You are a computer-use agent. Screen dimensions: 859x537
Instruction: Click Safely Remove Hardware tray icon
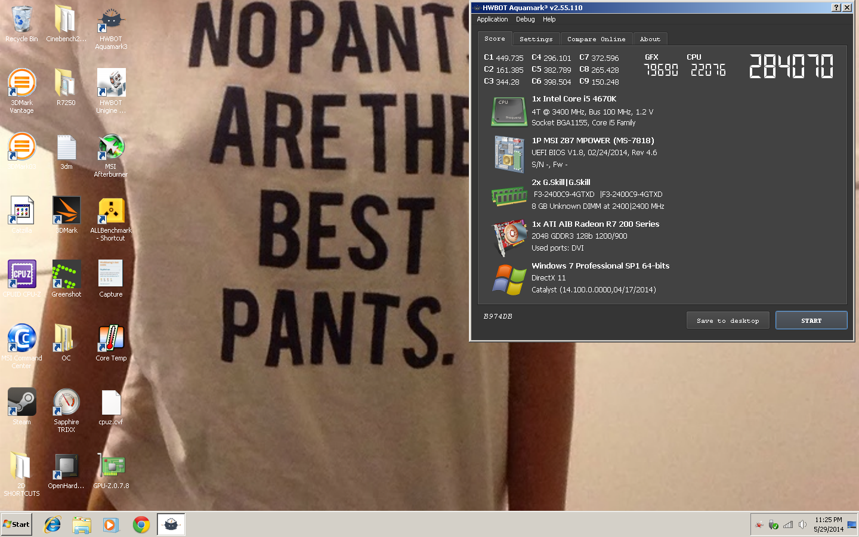(773, 524)
